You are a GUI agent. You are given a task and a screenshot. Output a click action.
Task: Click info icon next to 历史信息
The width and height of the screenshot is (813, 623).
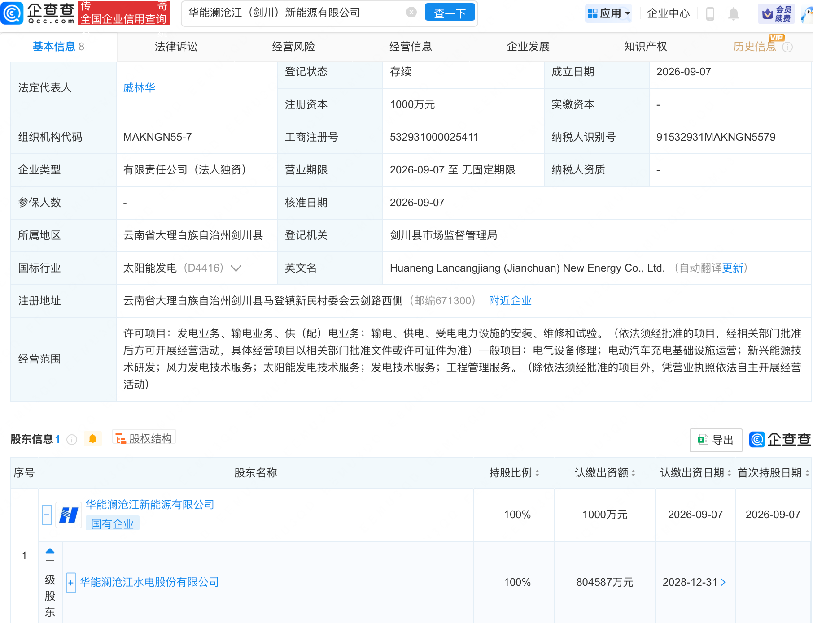click(787, 47)
